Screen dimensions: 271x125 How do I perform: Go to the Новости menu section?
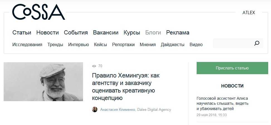pos(47,32)
